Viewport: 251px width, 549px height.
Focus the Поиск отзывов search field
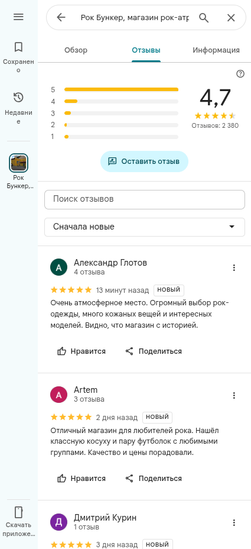click(x=145, y=199)
